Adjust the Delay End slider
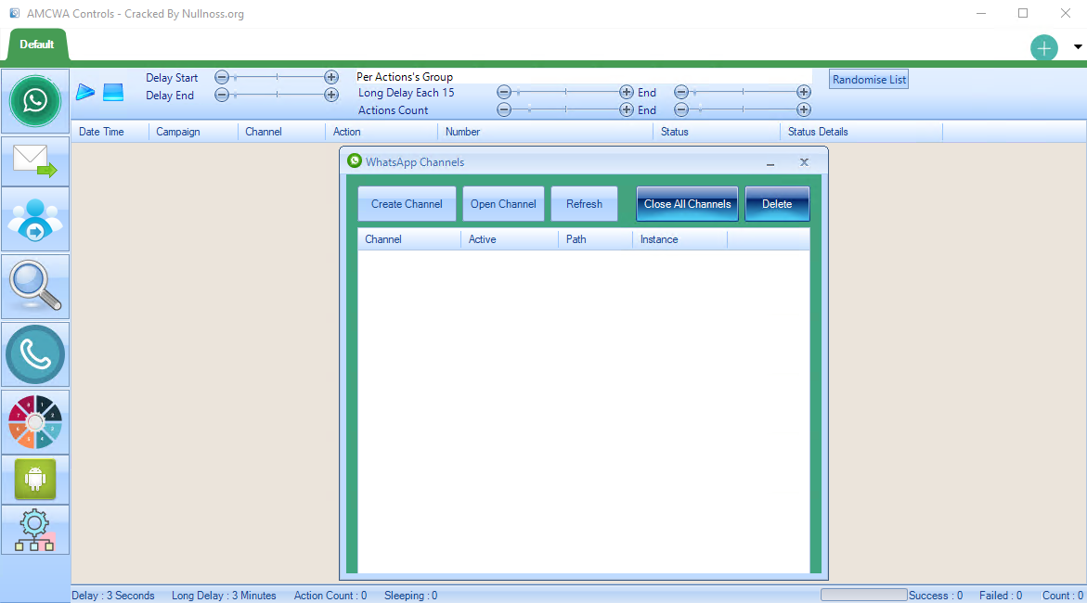 coord(277,95)
